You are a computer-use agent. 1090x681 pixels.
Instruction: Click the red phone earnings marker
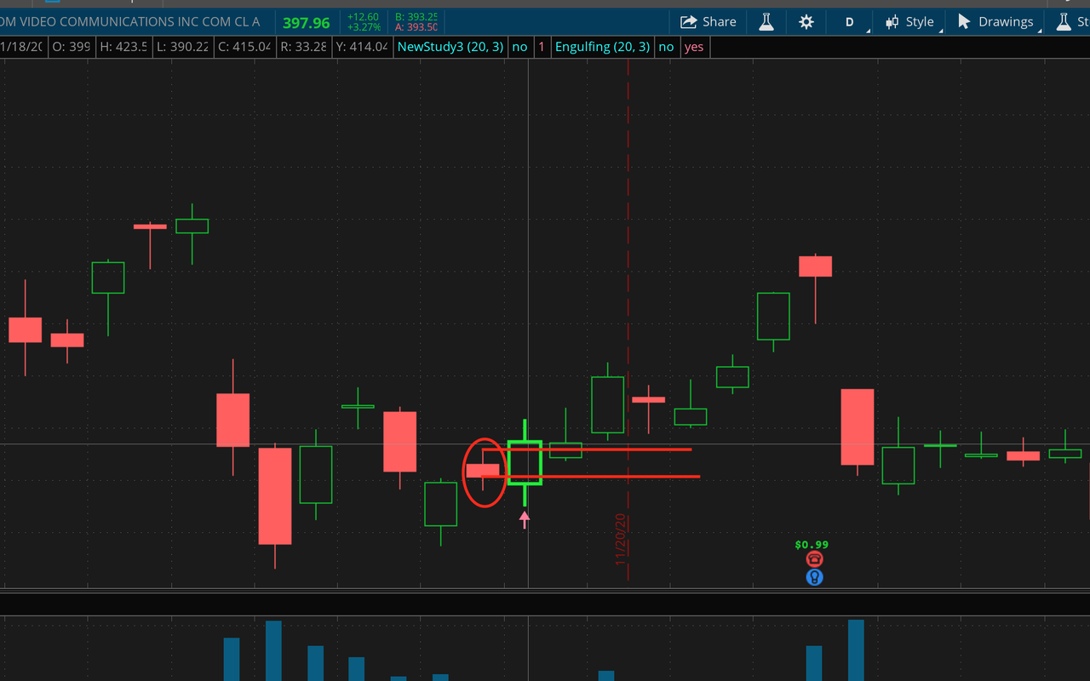coord(815,559)
